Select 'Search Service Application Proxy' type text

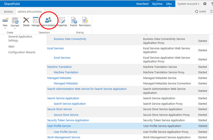pyautogui.click(x=163, y=104)
